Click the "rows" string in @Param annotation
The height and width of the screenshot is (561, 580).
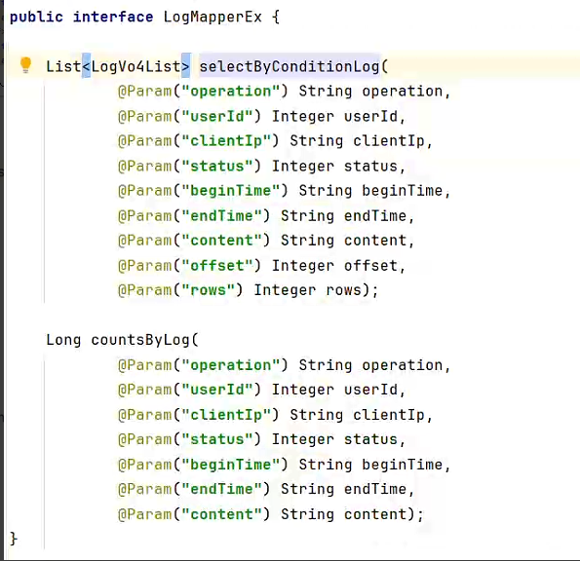(x=208, y=290)
